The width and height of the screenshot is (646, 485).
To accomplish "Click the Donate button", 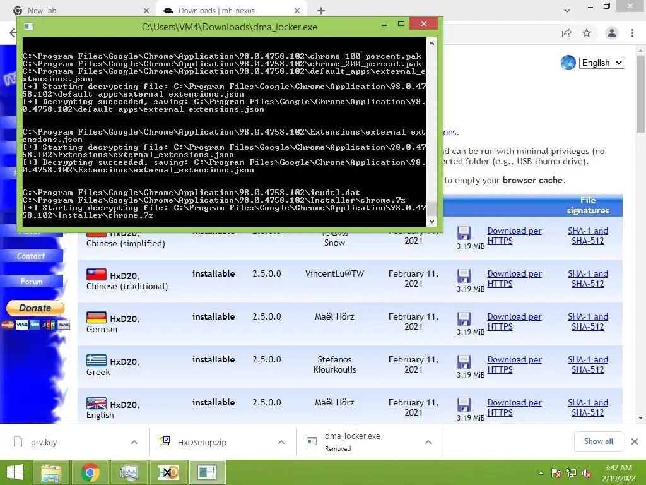I will [35, 308].
